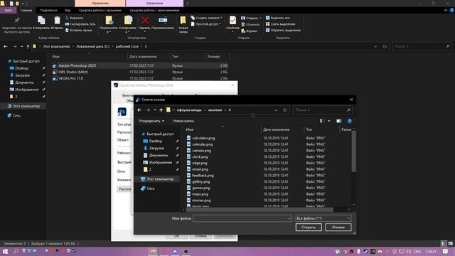Click Select all (Выделить все) in ribbon

tap(278, 18)
